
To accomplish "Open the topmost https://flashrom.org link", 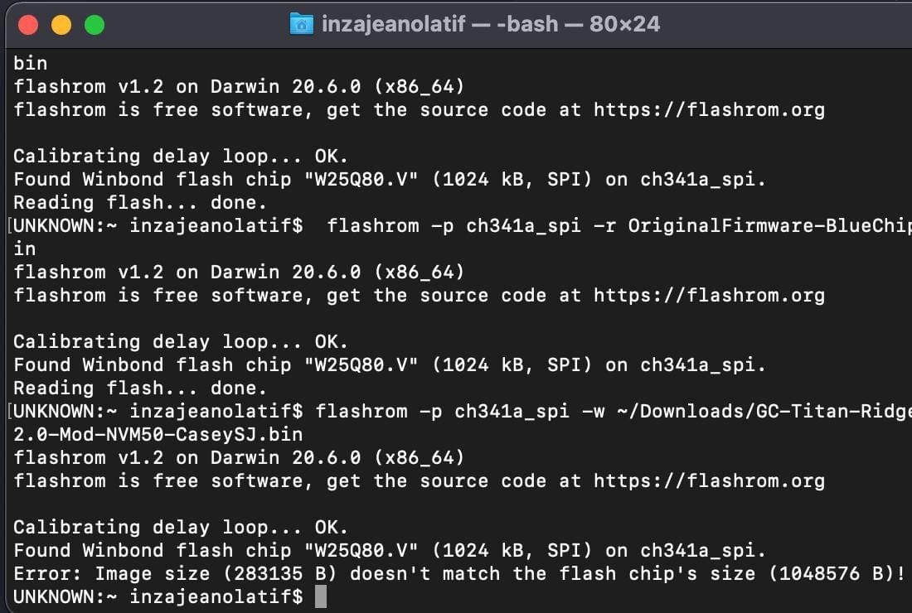I will click(709, 109).
